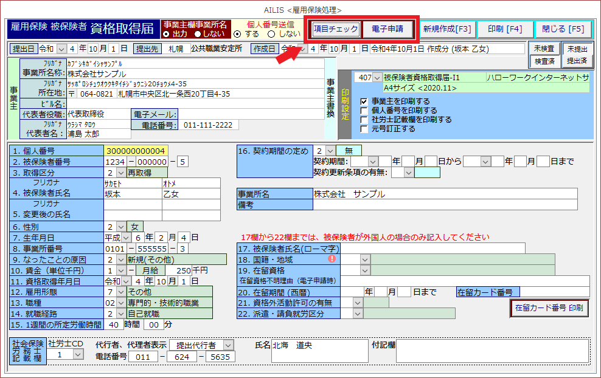The width and height of the screenshot is (601, 378).
Task: Enable 個人番号を印刷する checkbox
Action: click(364, 111)
